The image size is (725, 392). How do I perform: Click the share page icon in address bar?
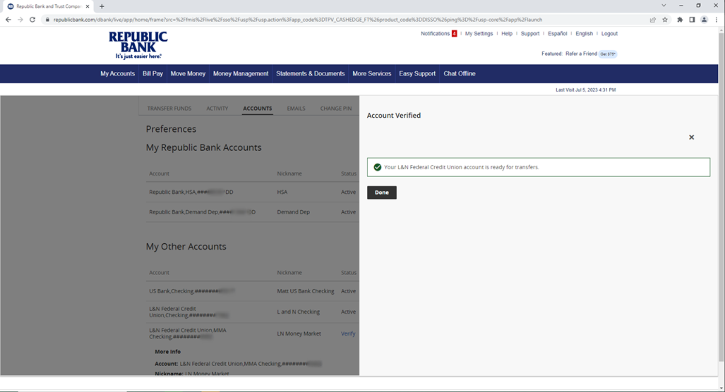tap(653, 19)
